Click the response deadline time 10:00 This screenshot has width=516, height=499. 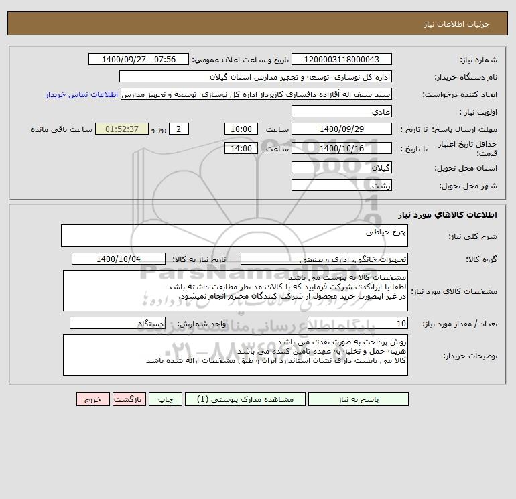click(241, 129)
